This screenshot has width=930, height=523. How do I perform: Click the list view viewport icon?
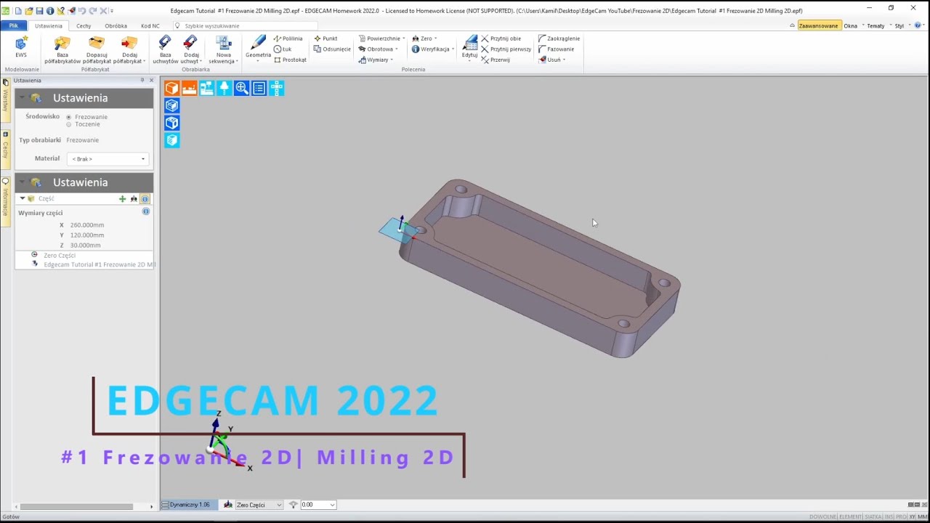coord(259,89)
